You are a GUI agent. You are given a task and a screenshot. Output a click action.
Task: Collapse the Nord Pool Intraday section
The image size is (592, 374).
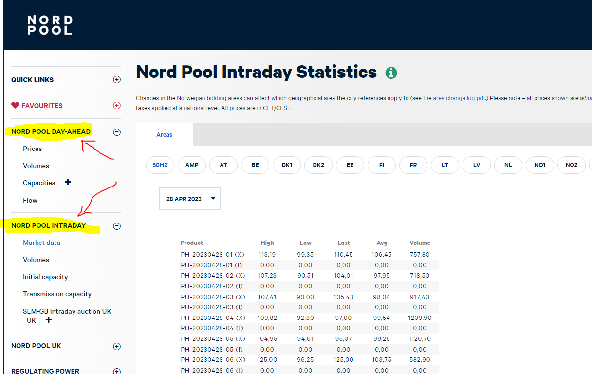117,226
